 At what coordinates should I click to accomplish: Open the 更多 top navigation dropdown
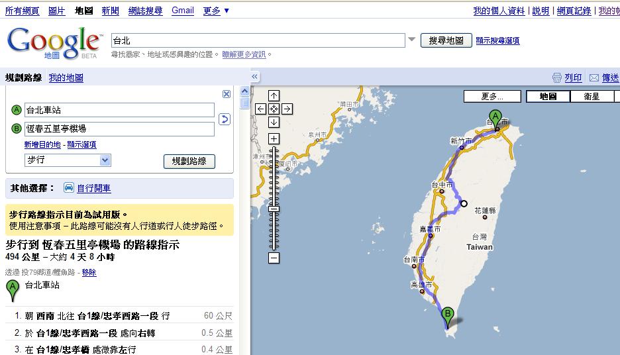pyautogui.click(x=216, y=11)
